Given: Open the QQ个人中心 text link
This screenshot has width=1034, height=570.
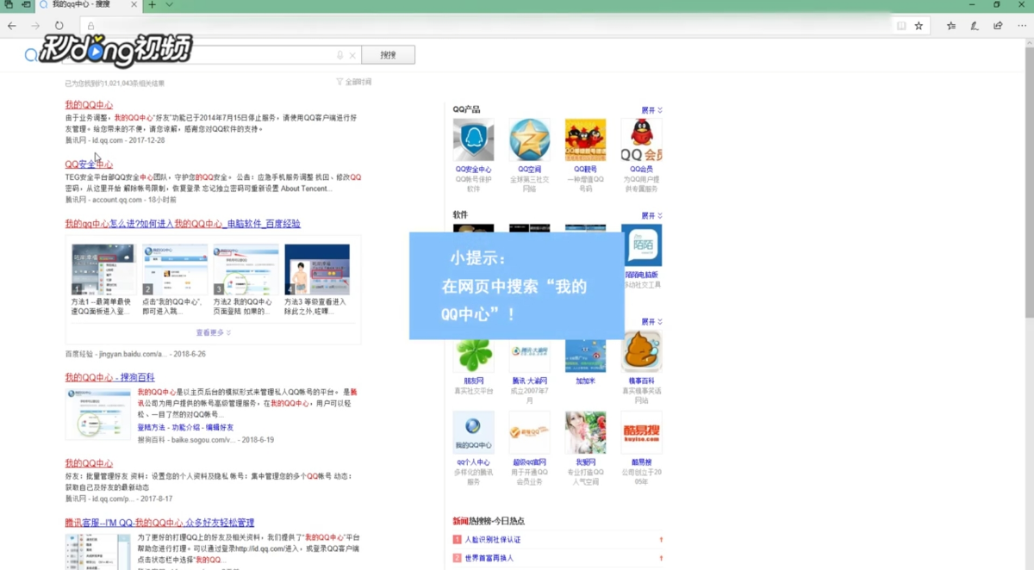Looking at the screenshot, I should (x=473, y=462).
